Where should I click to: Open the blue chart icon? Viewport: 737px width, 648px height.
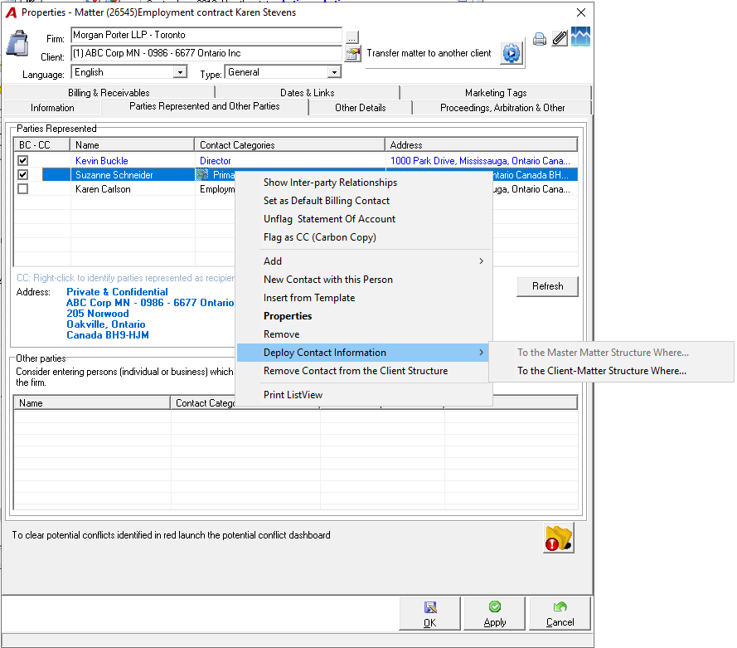(580, 37)
